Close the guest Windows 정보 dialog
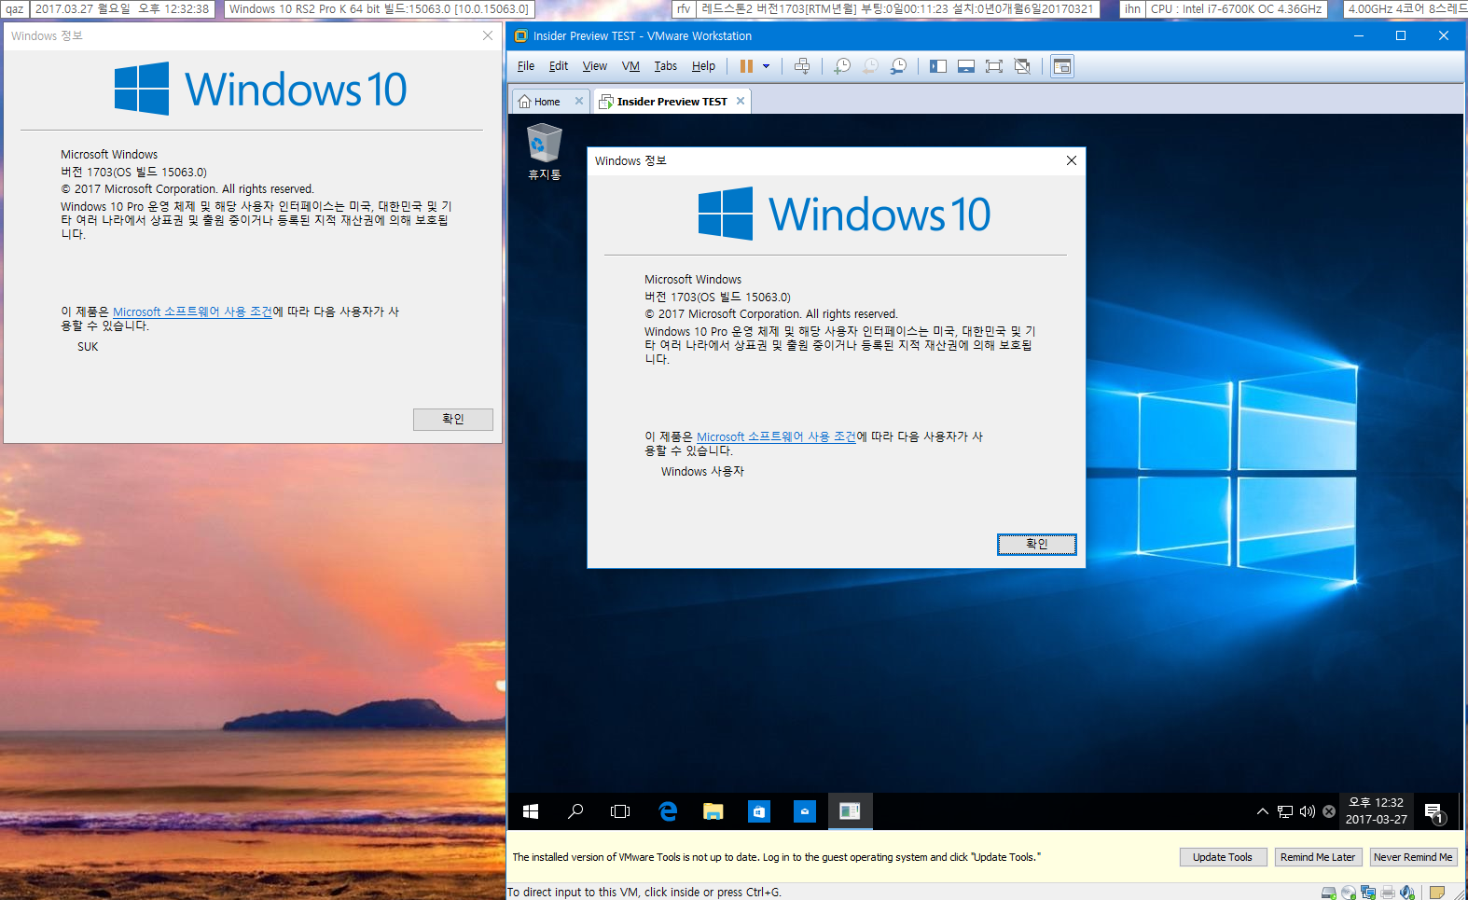The width and height of the screenshot is (1468, 900). [x=1072, y=160]
